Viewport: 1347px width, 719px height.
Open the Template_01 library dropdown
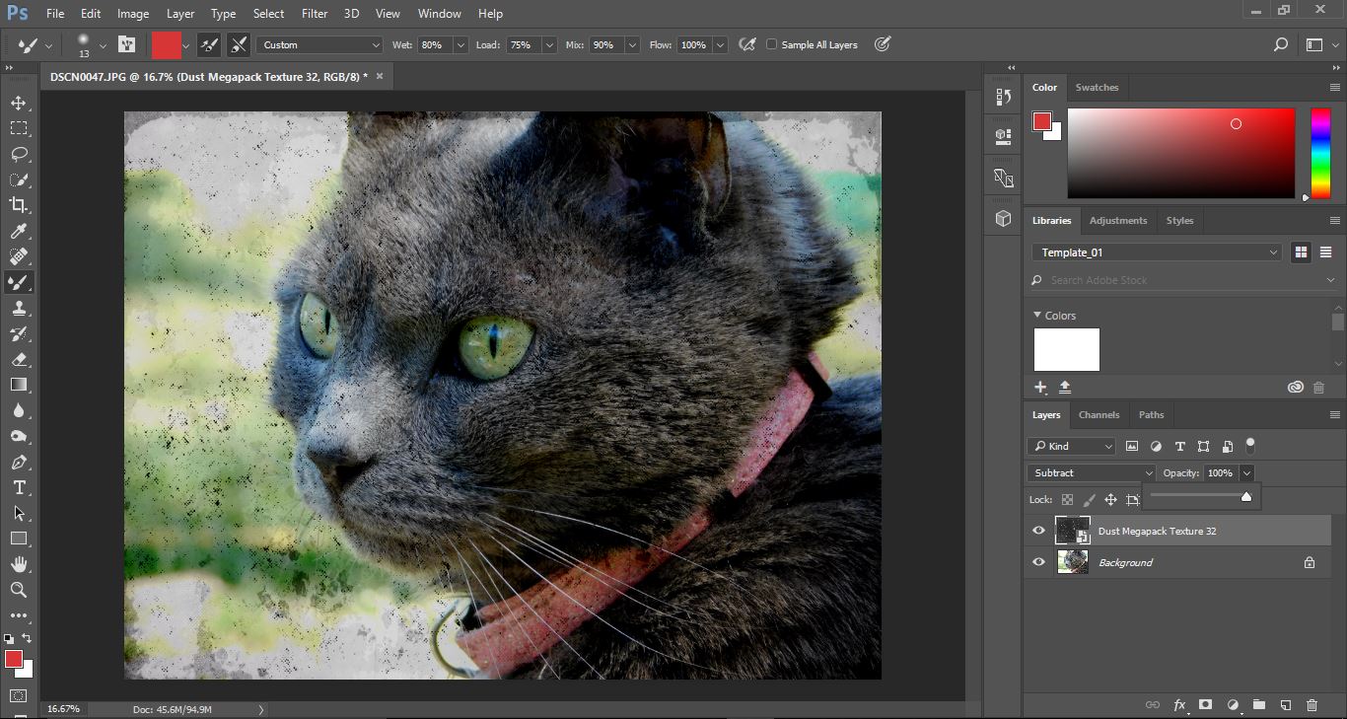pyautogui.click(x=1157, y=252)
